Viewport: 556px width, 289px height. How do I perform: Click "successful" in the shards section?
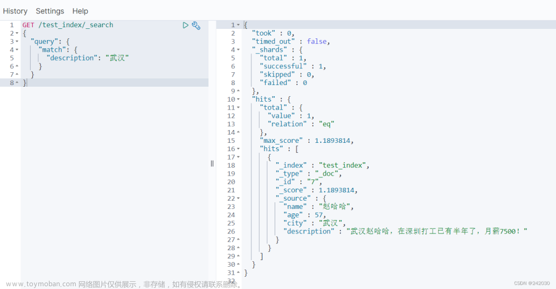point(283,66)
